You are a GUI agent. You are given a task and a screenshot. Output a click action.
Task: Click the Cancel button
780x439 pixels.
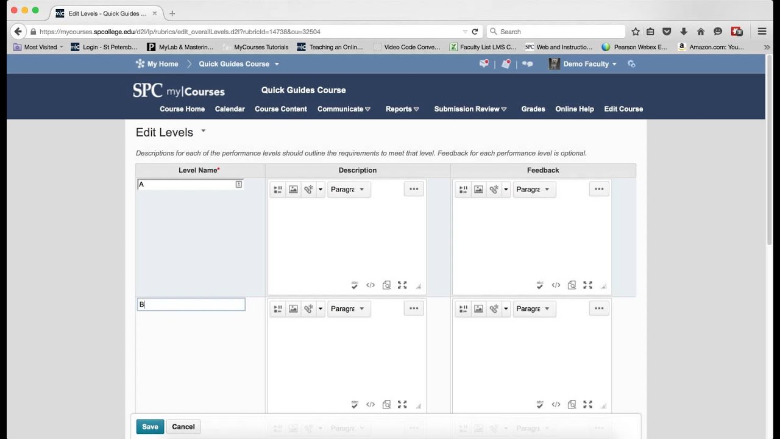coord(183,427)
